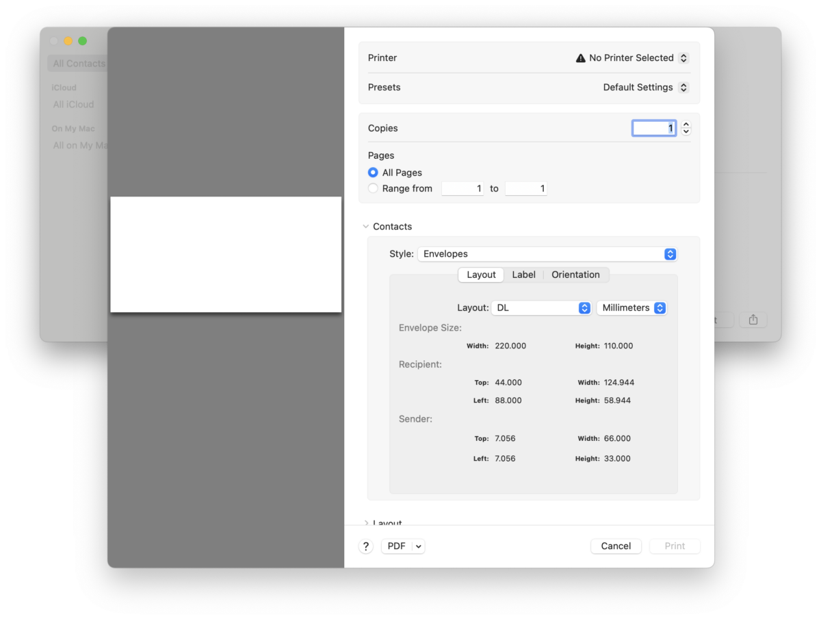
Task: Click the Range from start page field
Action: coord(462,188)
